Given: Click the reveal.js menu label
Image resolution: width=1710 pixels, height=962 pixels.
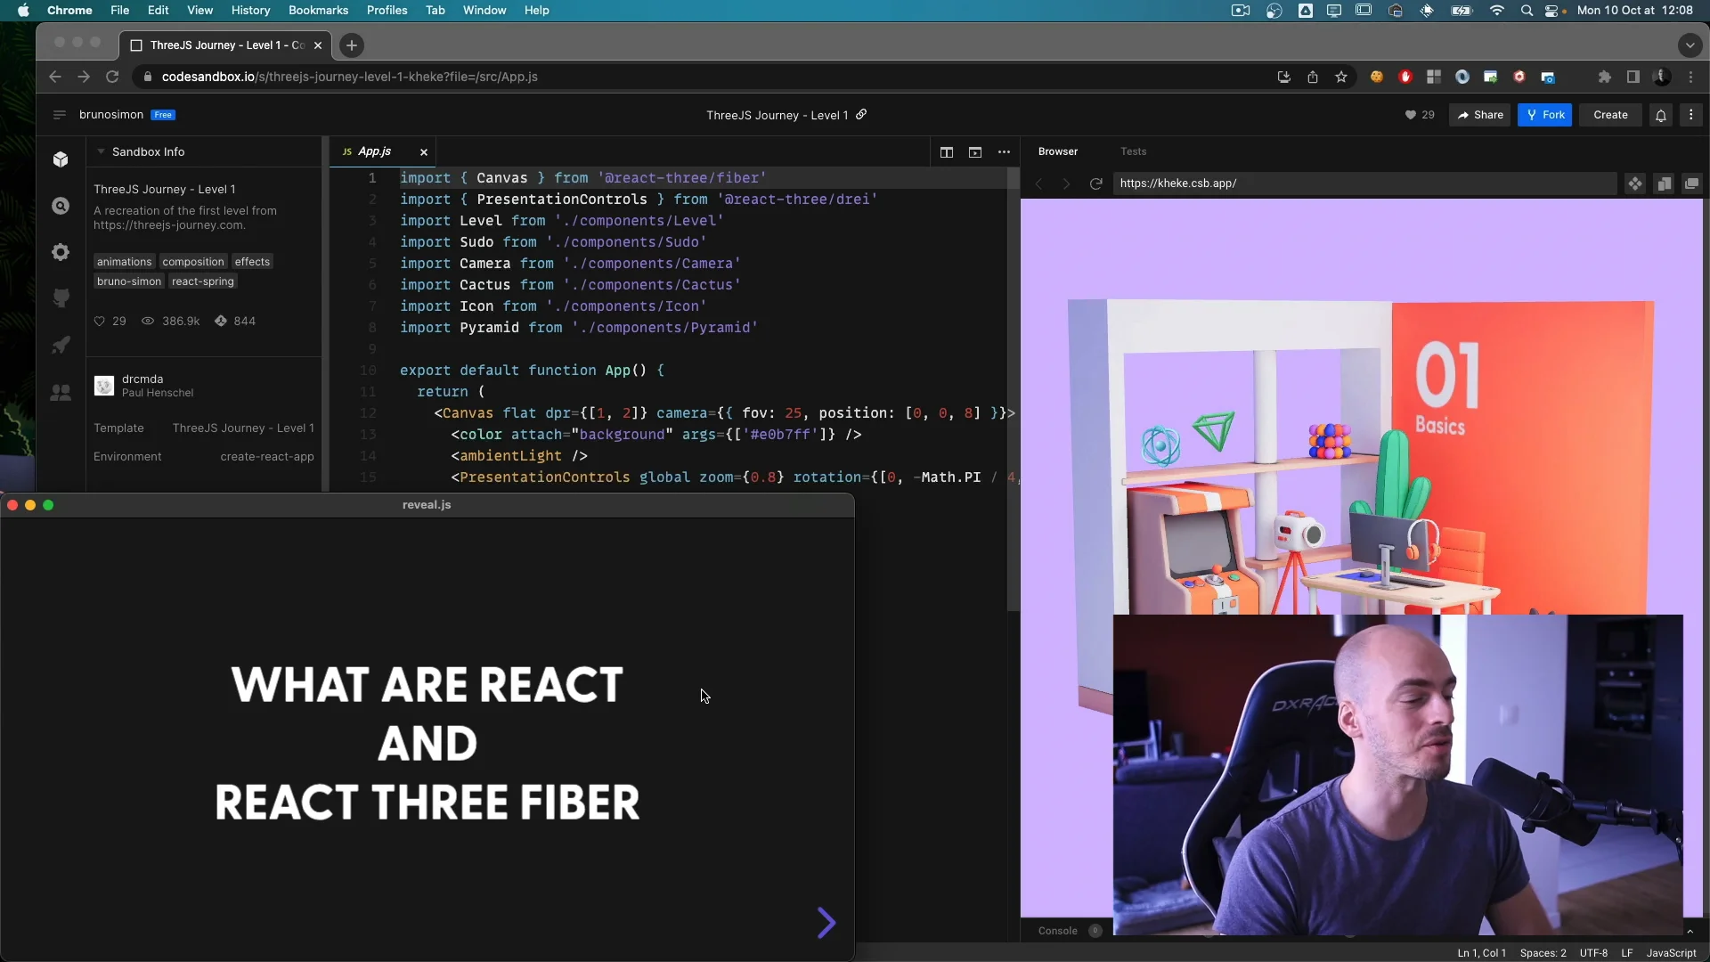Looking at the screenshot, I should tap(427, 504).
